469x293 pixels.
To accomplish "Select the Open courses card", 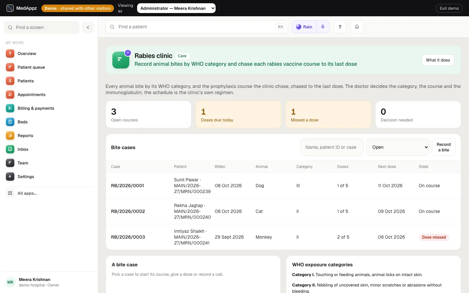I will point(149,114).
